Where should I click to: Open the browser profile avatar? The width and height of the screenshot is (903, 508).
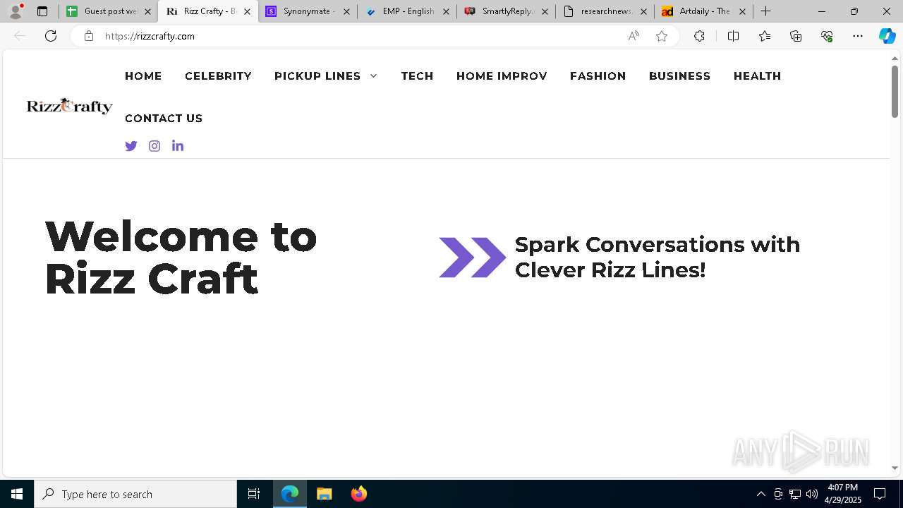(x=16, y=11)
